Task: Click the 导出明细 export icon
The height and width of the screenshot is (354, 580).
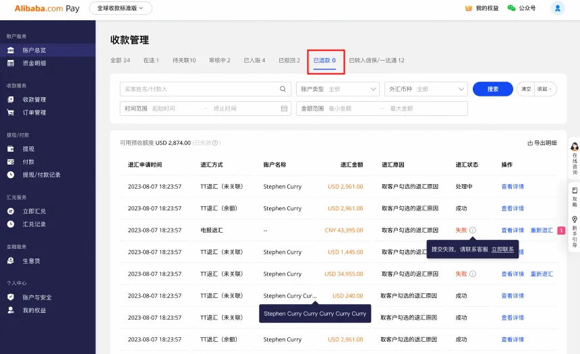Action: 530,143
